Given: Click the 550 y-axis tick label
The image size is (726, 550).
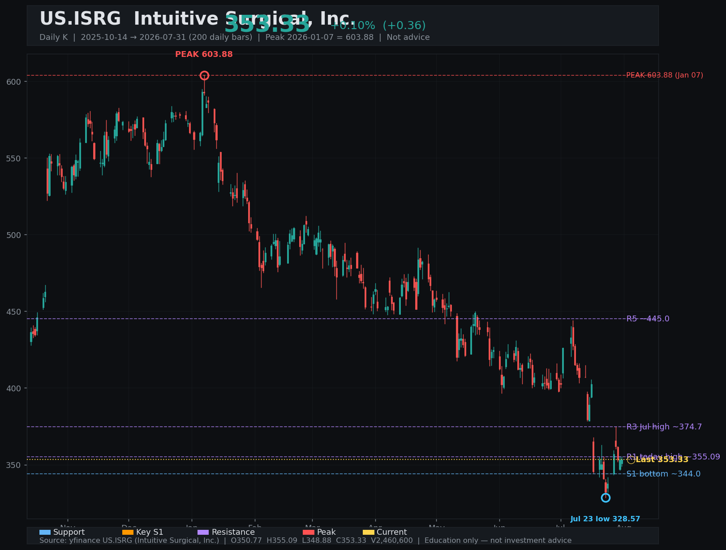Looking at the screenshot, I should tap(14, 158).
